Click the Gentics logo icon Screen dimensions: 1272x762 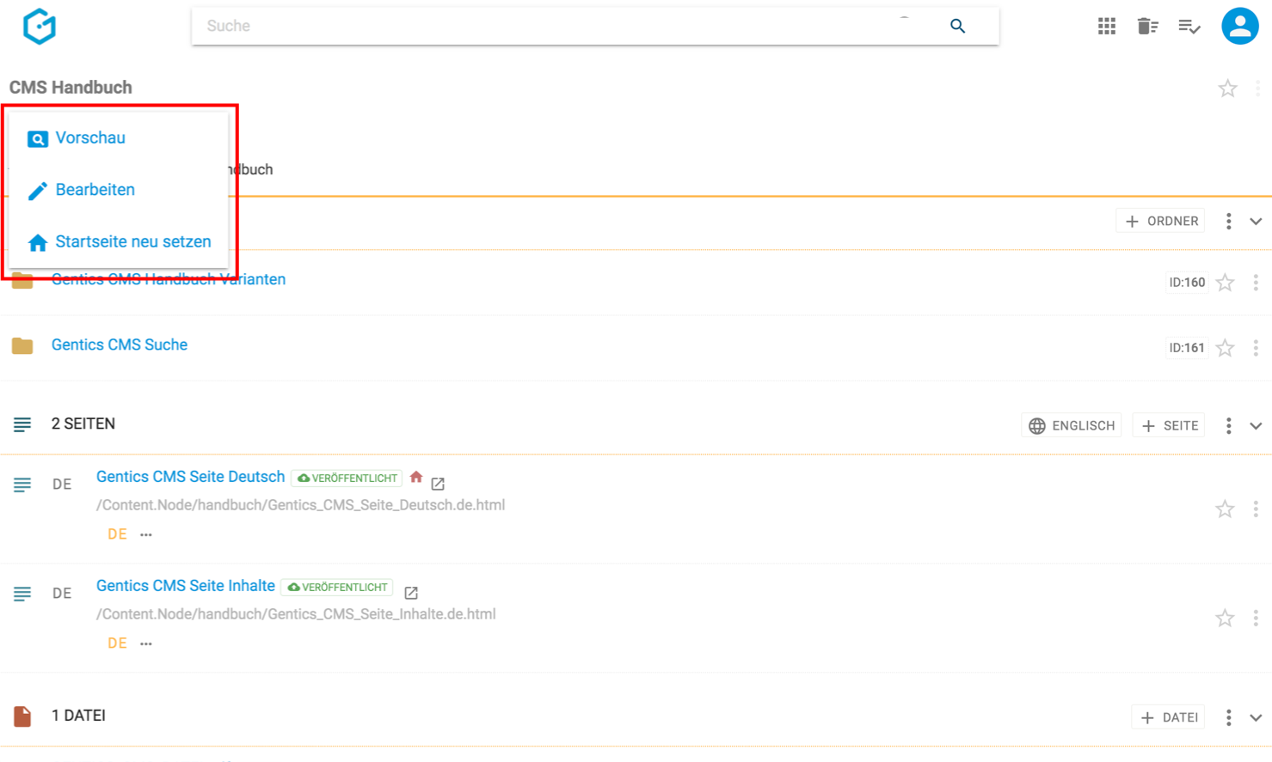point(40,26)
